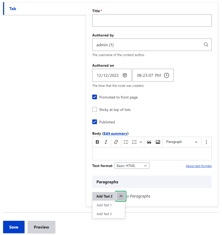This screenshot has width=222, height=235.
Task: Toggle italic formatting in the Body editor
Action: tap(106, 142)
